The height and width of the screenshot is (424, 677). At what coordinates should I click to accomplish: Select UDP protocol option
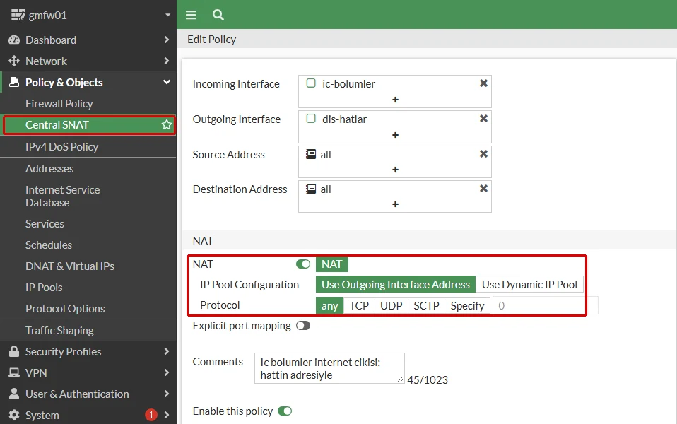coord(392,306)
